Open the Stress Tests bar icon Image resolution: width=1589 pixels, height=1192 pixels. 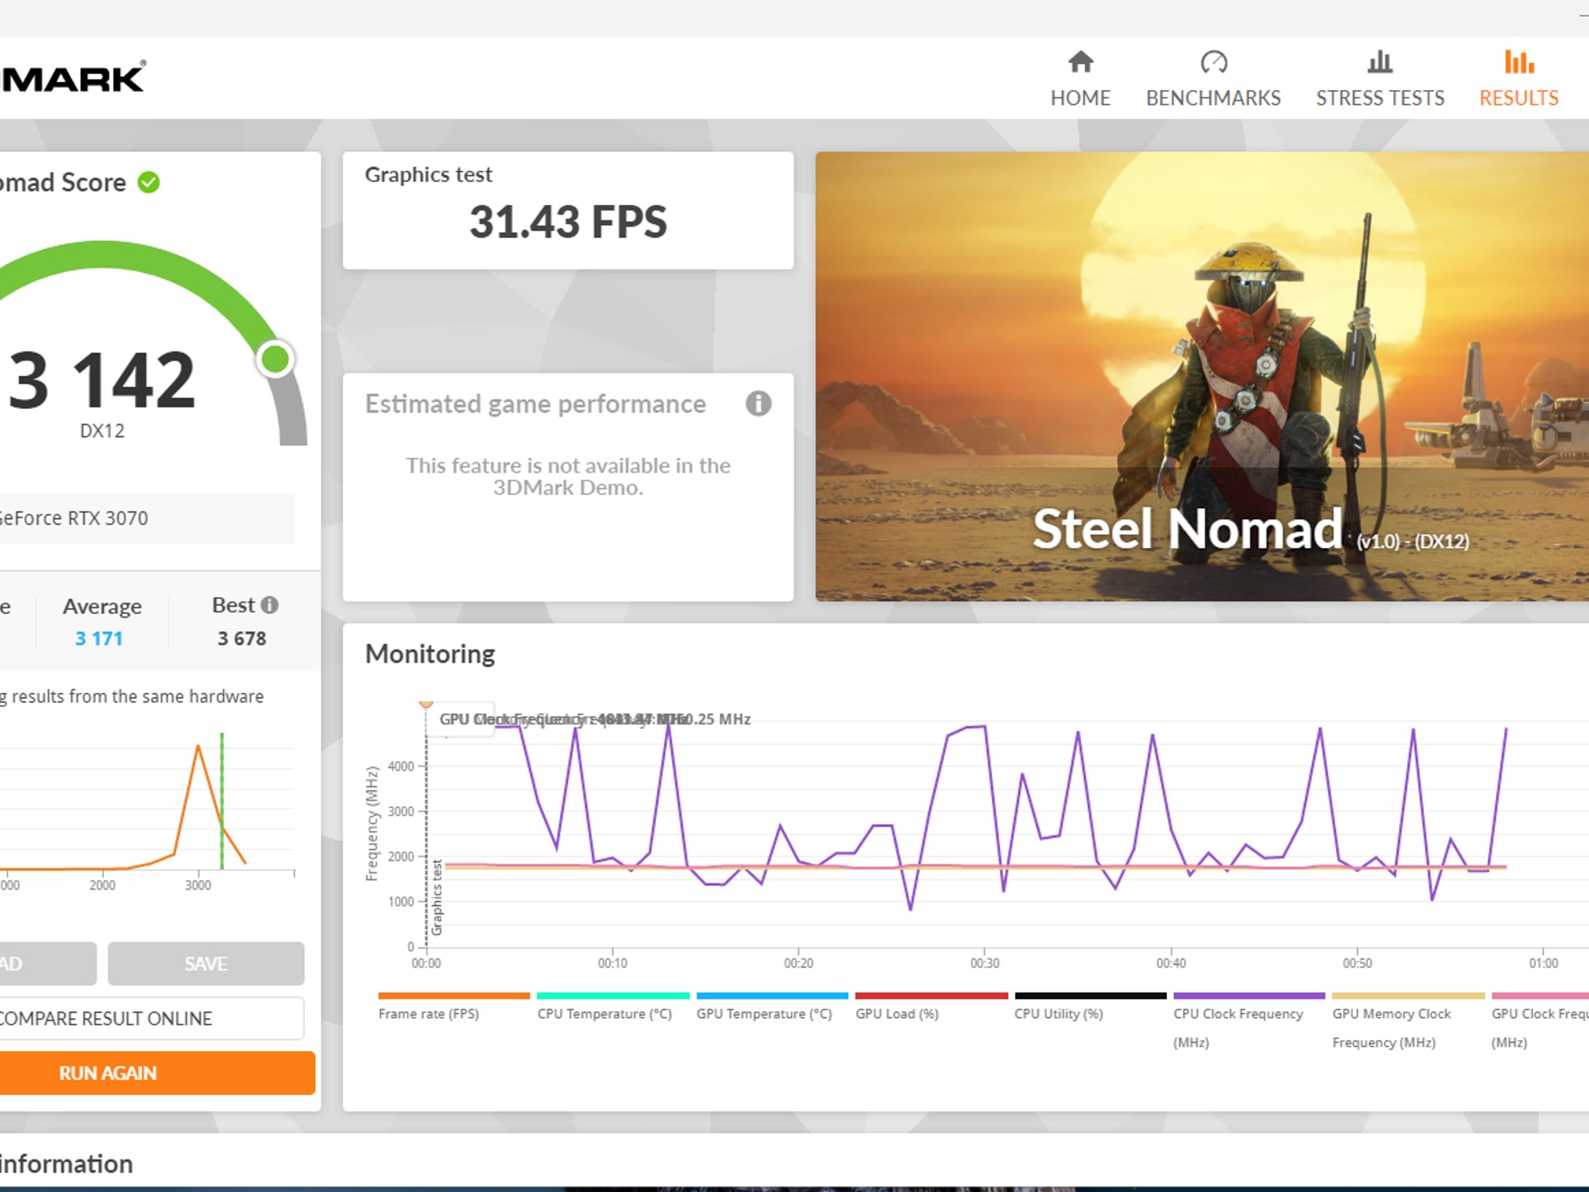click(x=1380, y=62)
